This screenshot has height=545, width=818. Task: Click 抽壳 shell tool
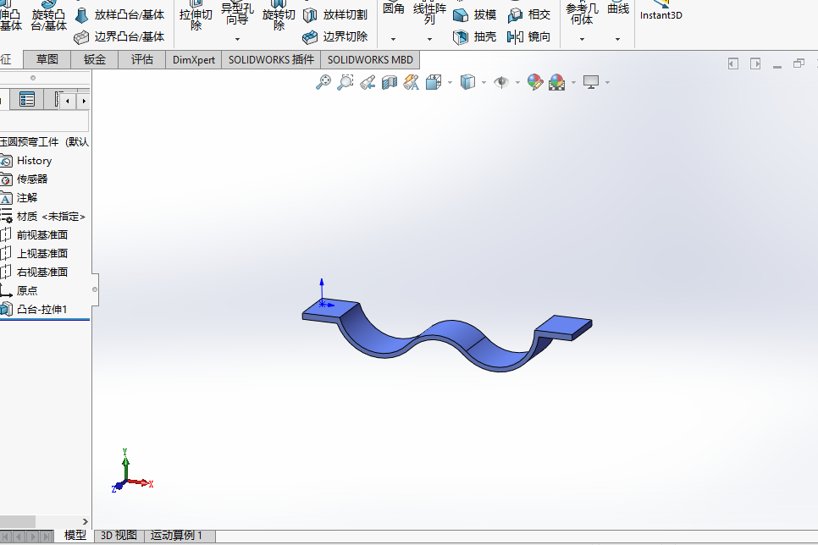click(x=475, y=36)
